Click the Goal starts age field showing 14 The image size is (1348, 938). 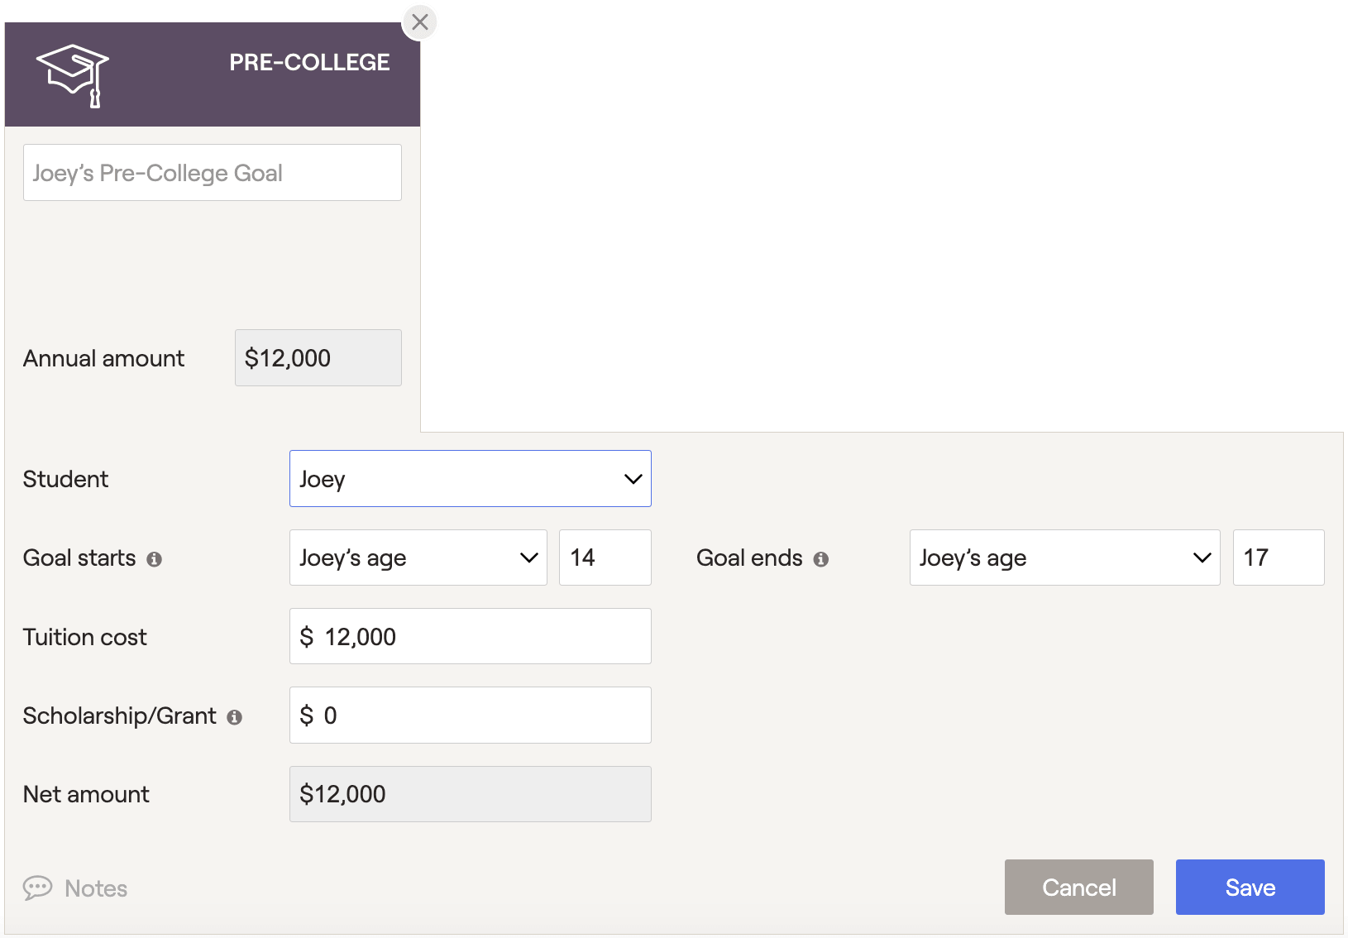tap(605, 558)
